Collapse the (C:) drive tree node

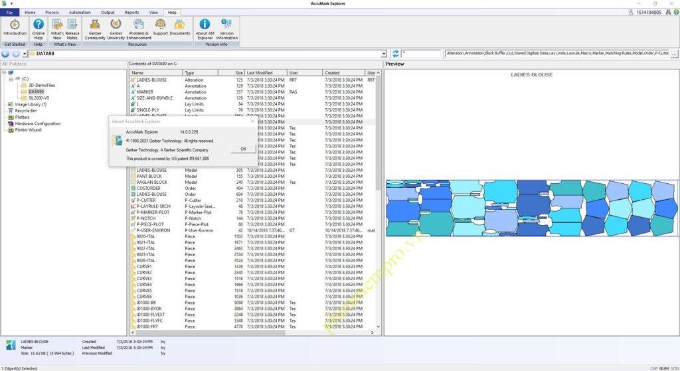(x=11, y=79)
